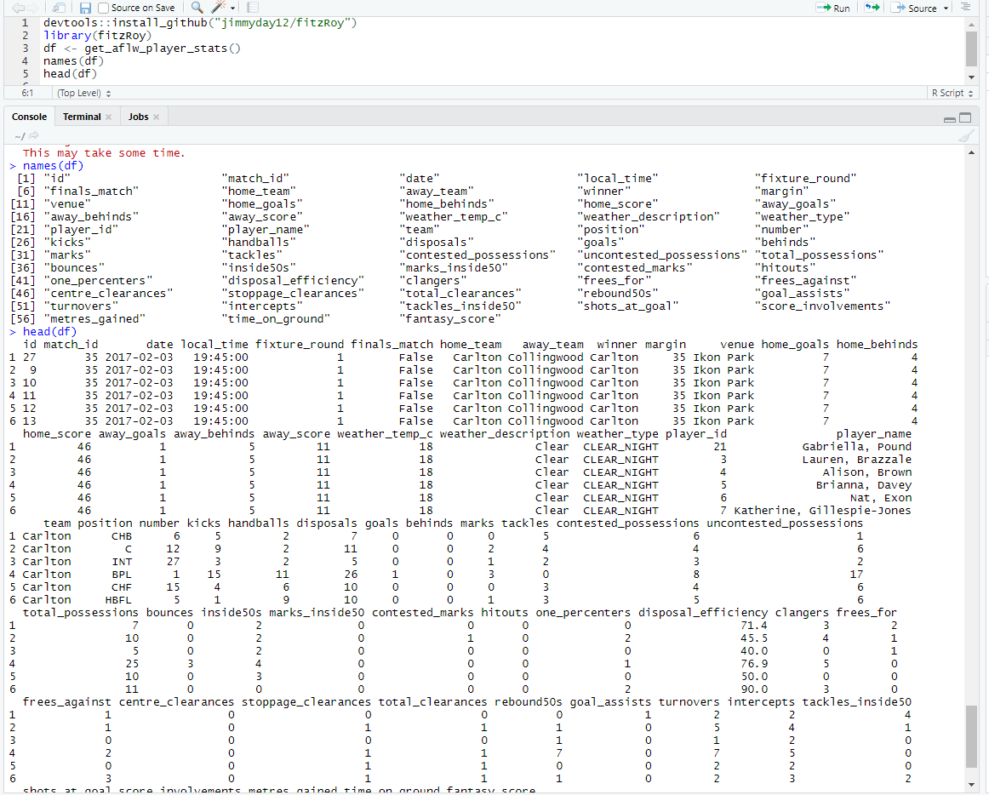Screen dimensions: 989x795
Task: Click player name Gabriella, Pound
Action: click(x=856, y=447)
